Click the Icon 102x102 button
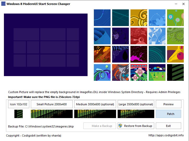Image resolution: width=189 pixels, height=141 pixels. [19, 104]
